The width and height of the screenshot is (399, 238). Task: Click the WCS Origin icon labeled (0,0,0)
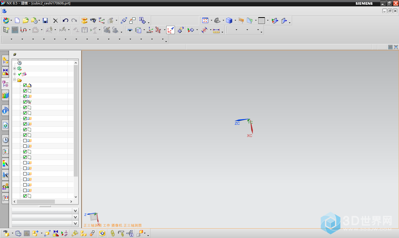tap(150, 30)
